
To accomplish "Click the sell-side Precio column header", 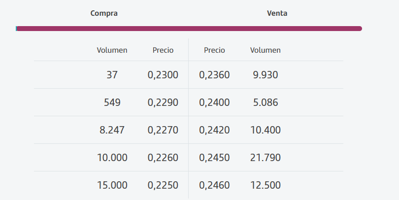I will coord(214,50).
